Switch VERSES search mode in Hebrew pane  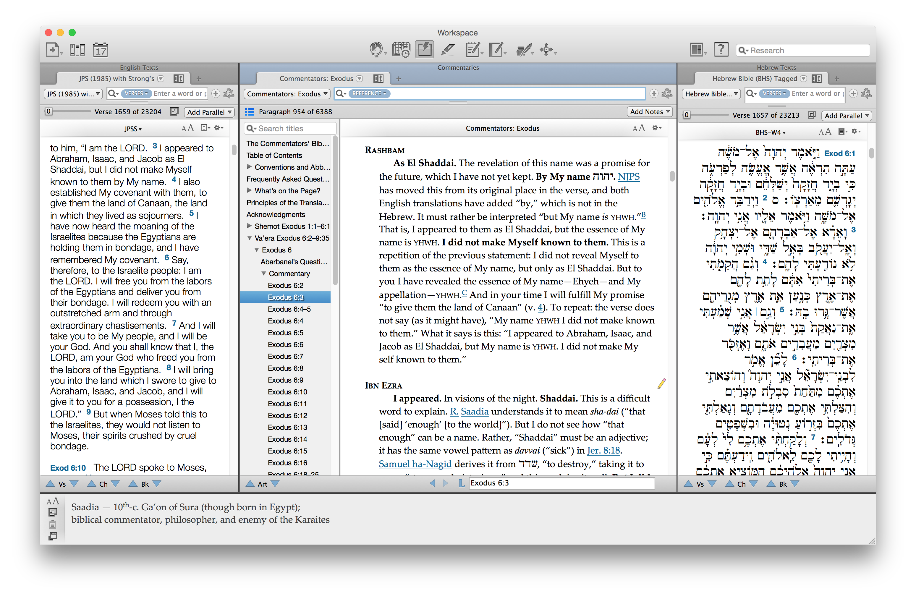coord(774,93)
